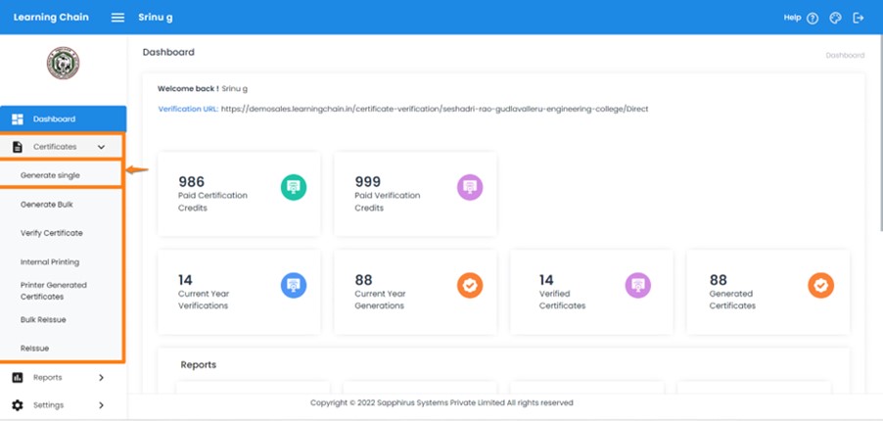Click the logout icon in header
The height and width of the screenshot is (421, 883).
click(x=859, y=18)
